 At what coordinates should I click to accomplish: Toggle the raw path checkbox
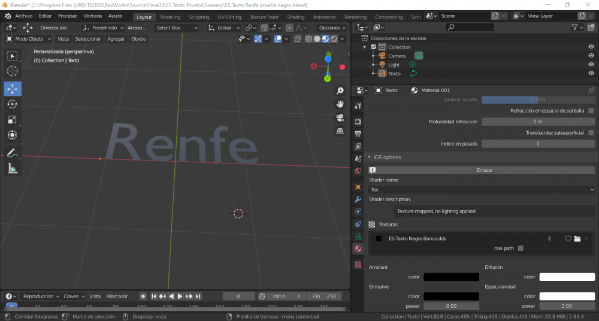tap(521, 249)
